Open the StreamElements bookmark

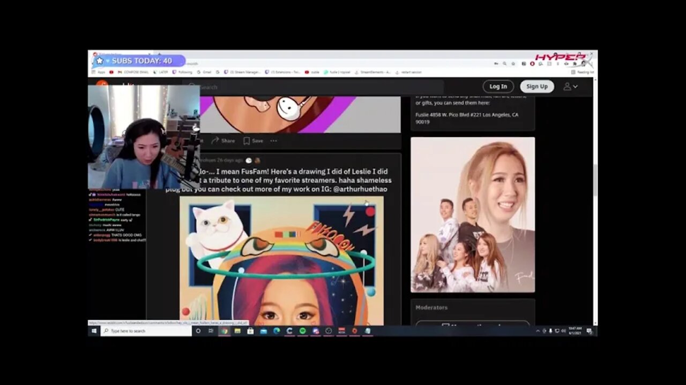(x=372, y=72)
